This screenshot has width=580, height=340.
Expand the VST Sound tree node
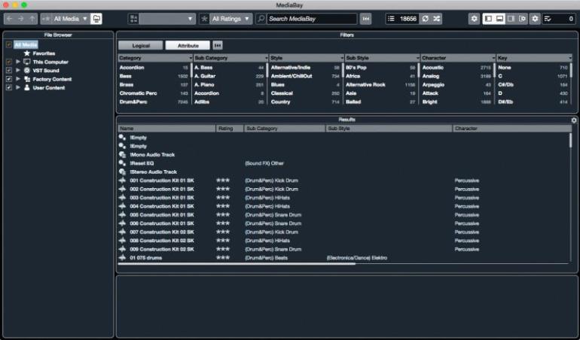(18, 70)
